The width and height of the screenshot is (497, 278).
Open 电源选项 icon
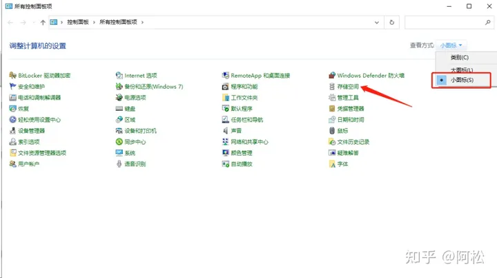(x=119, y=97)
